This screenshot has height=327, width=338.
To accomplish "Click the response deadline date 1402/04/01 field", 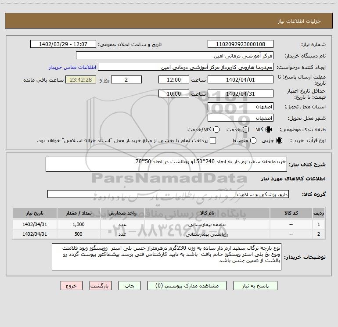I will pyautogui.click(x=241, y=79).
